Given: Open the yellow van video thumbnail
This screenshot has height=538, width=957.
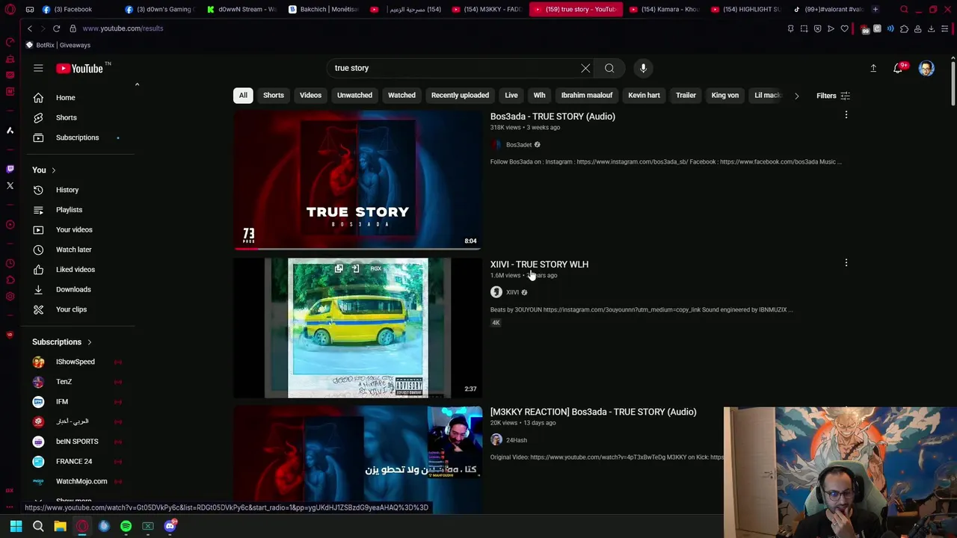Looking at the screenshot, I should click(357, 328).
